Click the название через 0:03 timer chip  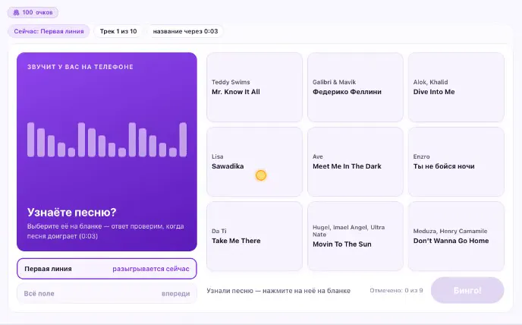tap(185, 31)
